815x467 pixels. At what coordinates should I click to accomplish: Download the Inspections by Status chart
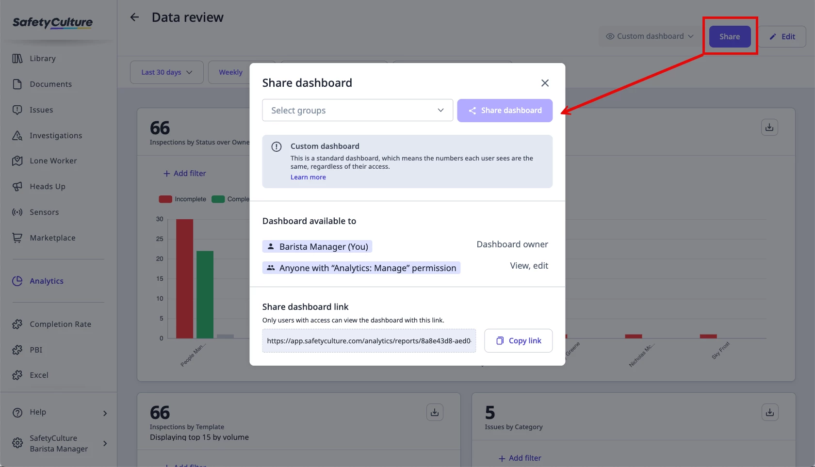769,128
